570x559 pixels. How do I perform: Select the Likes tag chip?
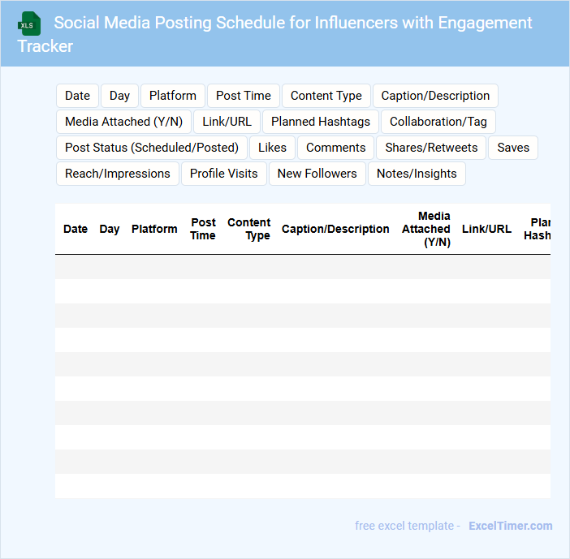click(x=272, y=148)
